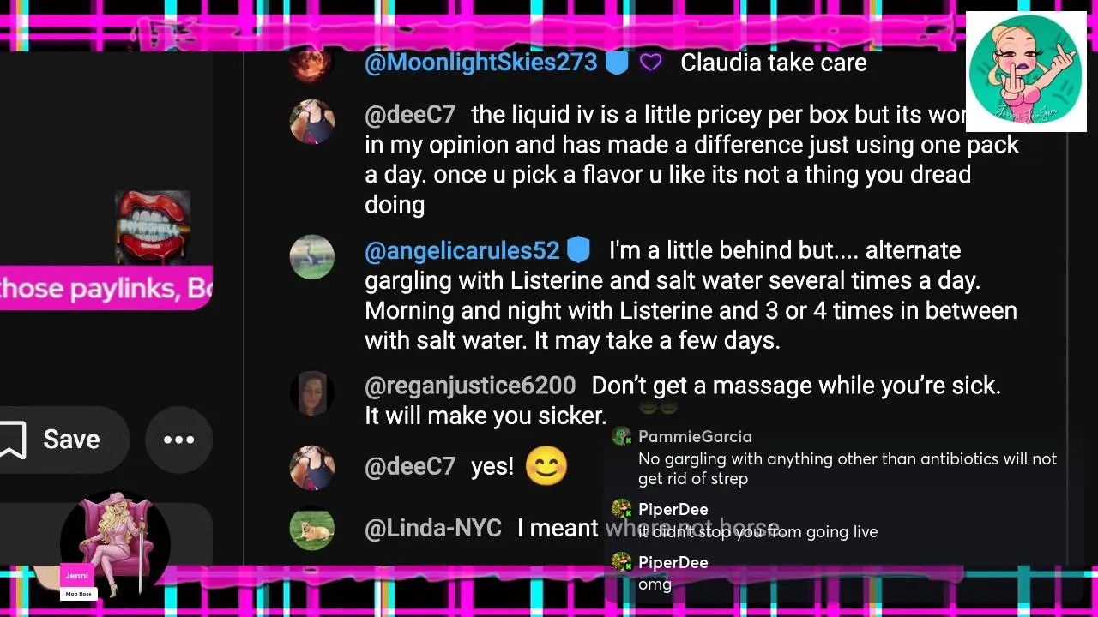Open the three-dot more options button
Viewport: 1098px width, 617px height.
click(x=178, y=440)
